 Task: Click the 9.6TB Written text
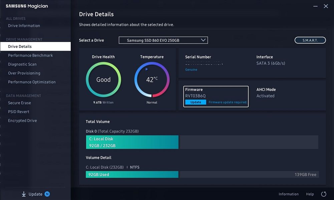pos(103,102)
